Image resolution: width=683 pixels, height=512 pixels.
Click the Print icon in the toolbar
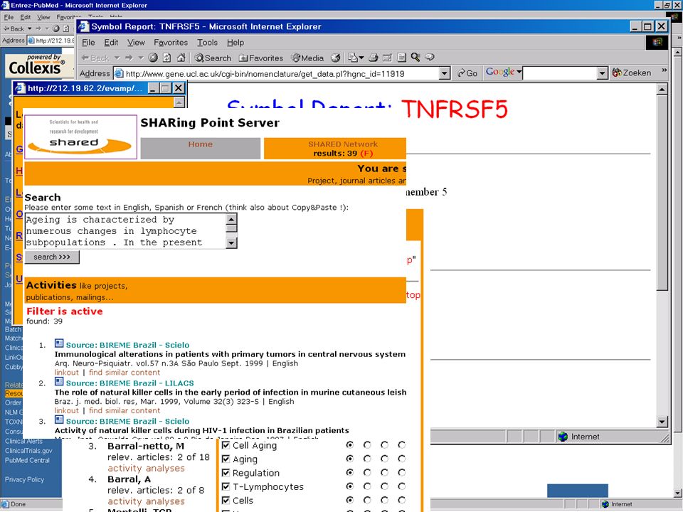point(374,58)
